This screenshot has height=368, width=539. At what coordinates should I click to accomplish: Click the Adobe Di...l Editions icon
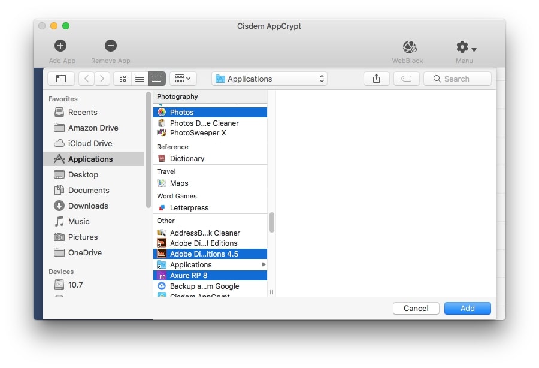pyautogui.click(x=162, y=243)
